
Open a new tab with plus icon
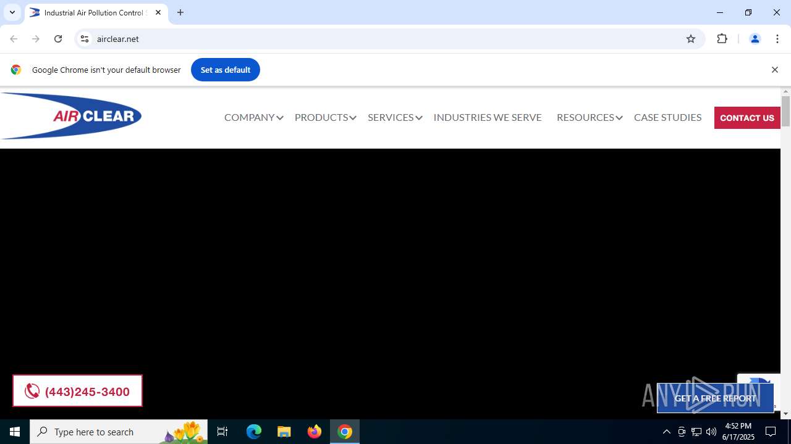tap(180, 12)
